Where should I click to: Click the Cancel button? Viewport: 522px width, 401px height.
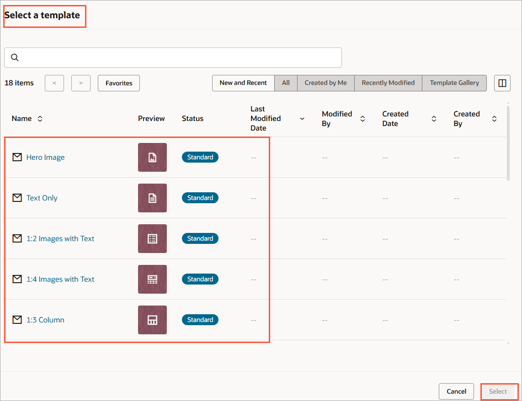click(456, 391)
